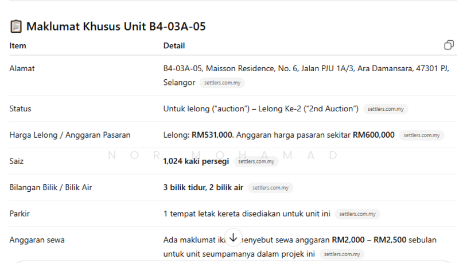Viewport: 459px width, 263px height.
Task: Click the Maklumat Khusus Unit B4-03A-05 heading
Action: (x=116, y=26)
